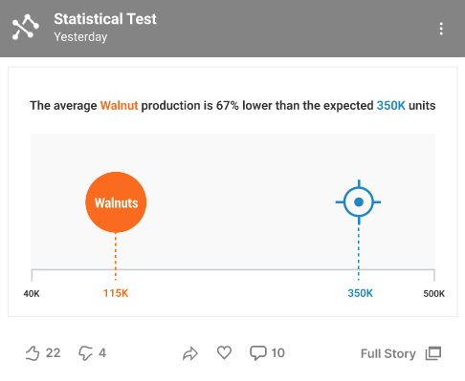
Task: Click the Statistical Test network icon
Action: (26, 27)
